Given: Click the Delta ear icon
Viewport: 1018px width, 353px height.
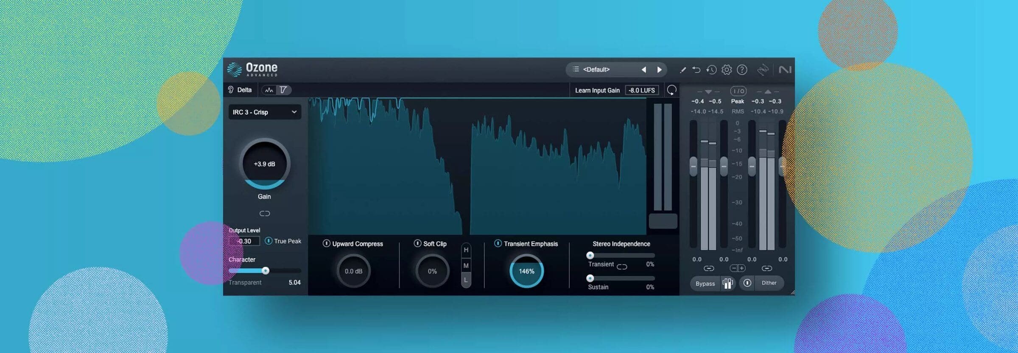Looking at the screenshot, I should coord(231,90).
